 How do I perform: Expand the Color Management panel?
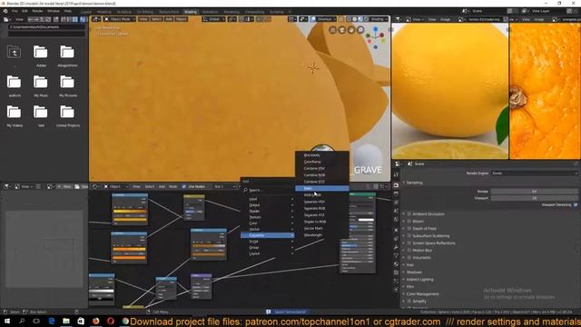(x=403, y=294)
